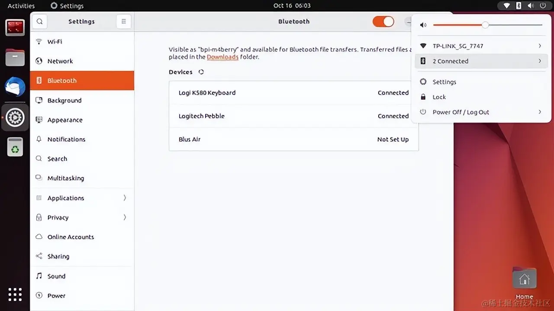The height and width of the screenshot is (311, 554).
Task: Click the Search magnifier icon in sidebar list
Action: click(39, 159)
